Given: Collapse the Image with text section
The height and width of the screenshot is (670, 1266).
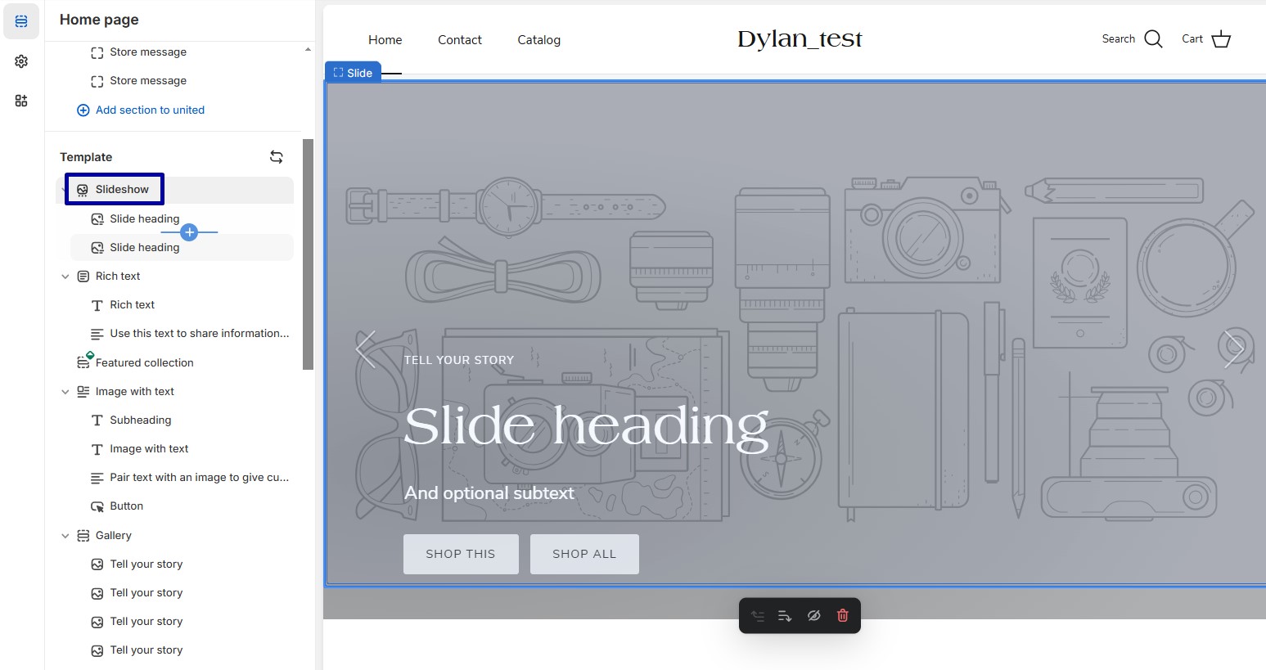Looking at the screenshot, I should [x=65, y=392].
